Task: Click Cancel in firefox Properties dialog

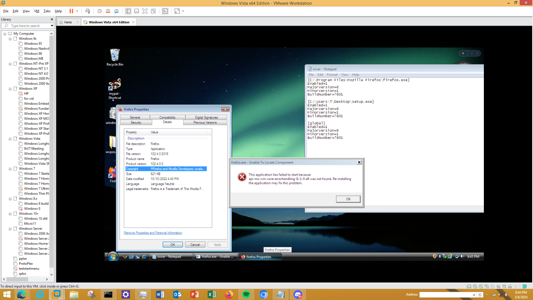Action: tap(195, 244)
